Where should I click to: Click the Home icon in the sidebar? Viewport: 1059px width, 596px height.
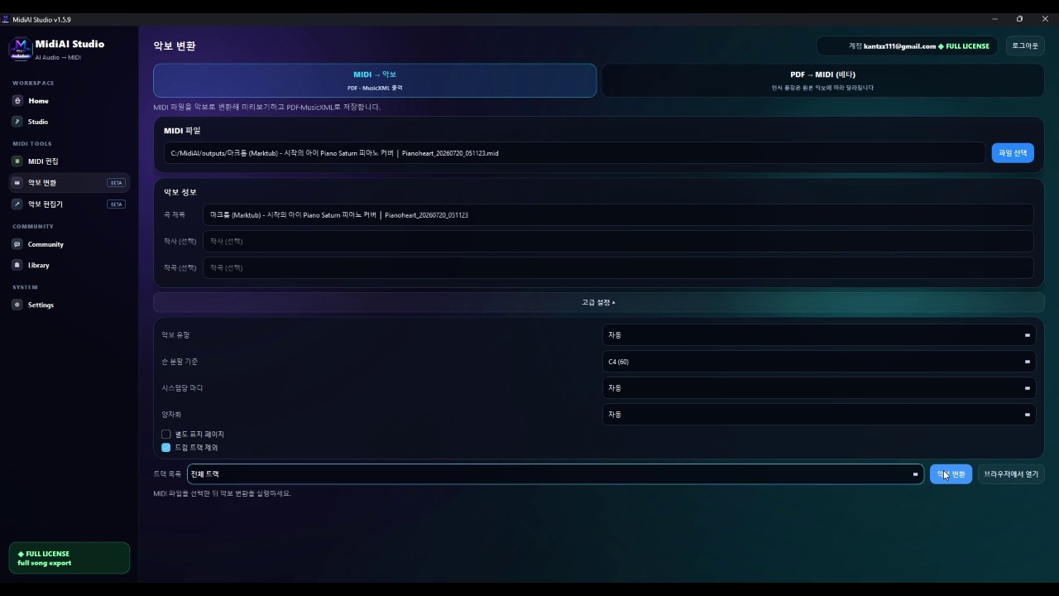[17, 101]
